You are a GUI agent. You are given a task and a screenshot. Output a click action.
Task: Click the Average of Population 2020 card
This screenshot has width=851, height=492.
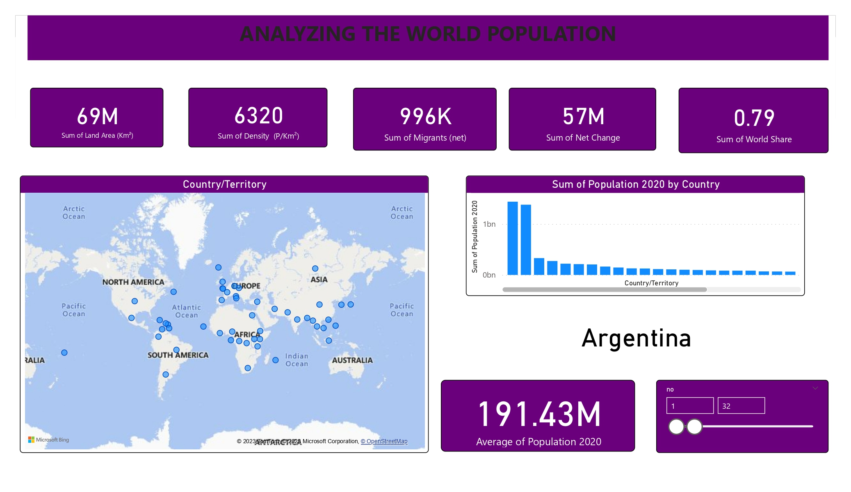(538, 416)
